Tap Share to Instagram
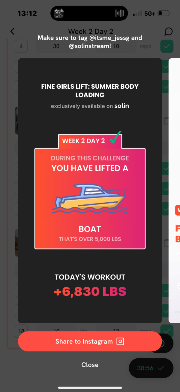Screen dimensions: 180x392 (90, 341)
